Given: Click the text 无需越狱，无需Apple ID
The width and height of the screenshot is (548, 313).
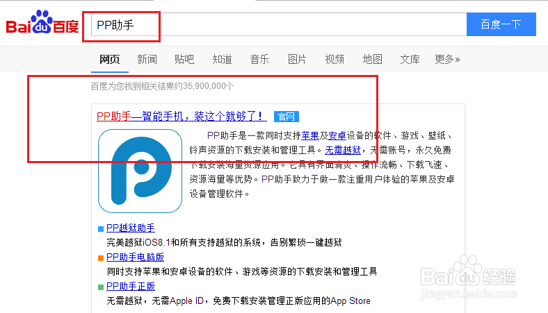Looking at the screenshot, I should point(155,301).
